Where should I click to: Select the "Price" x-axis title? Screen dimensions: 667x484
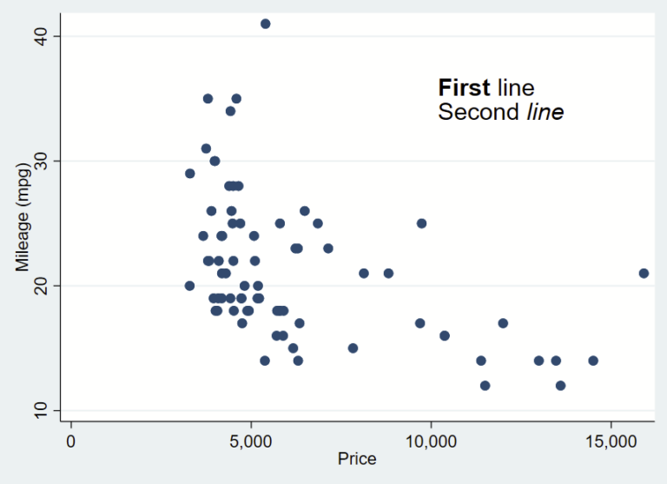[x=359, y=459]
